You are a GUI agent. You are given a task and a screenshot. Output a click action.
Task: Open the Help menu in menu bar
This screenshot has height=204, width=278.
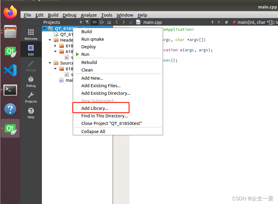click(x=142, y=15)
